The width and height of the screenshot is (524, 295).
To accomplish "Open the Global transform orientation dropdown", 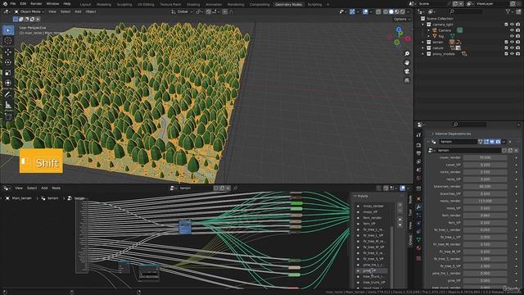I will tap(182, 11).
